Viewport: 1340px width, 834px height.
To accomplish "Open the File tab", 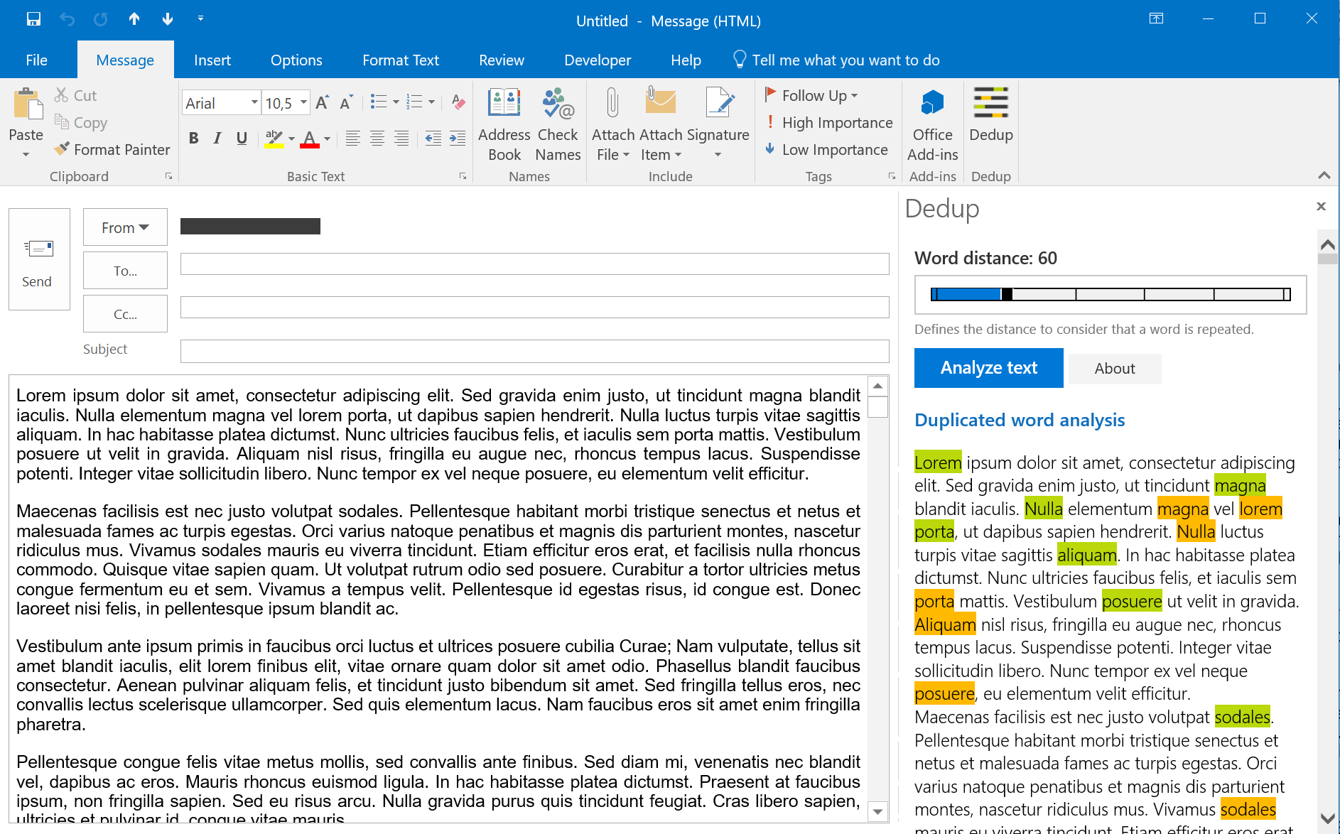I will pyautogui.click(x=36, y=60).
